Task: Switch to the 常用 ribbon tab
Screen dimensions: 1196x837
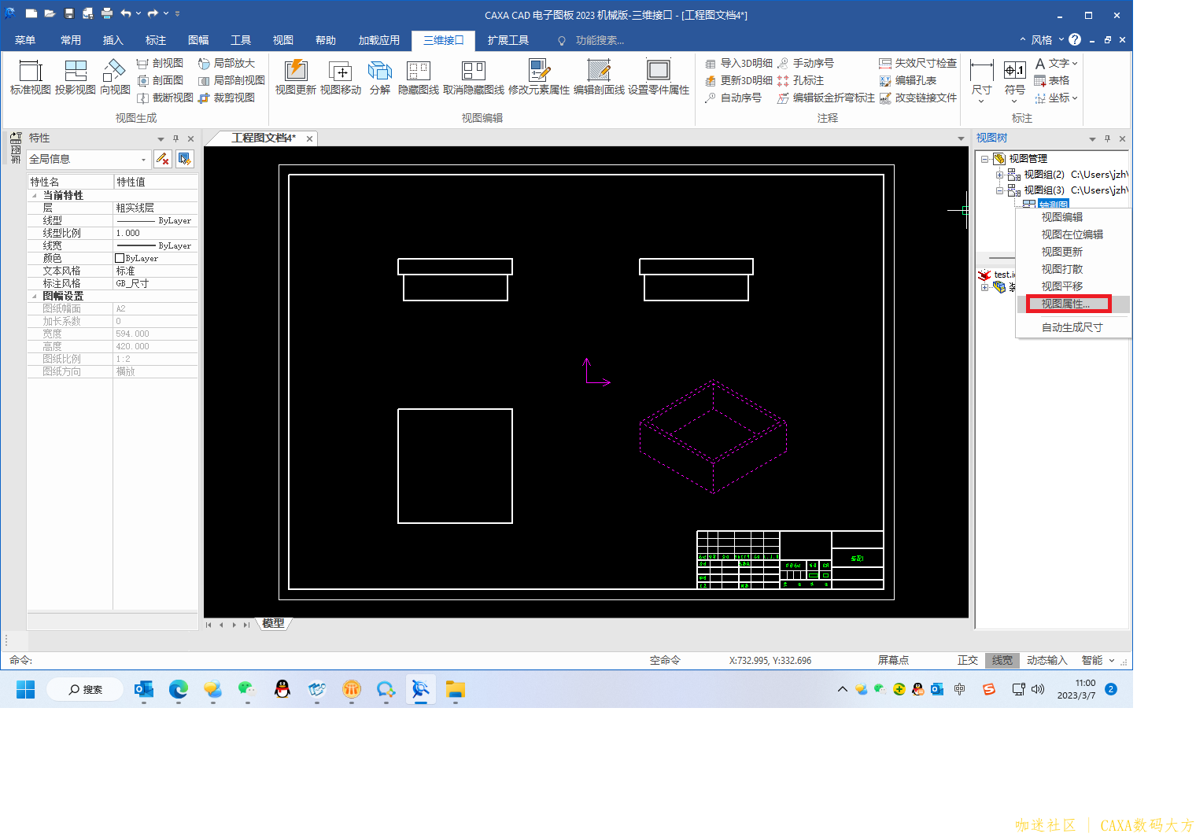Action: 71,40
